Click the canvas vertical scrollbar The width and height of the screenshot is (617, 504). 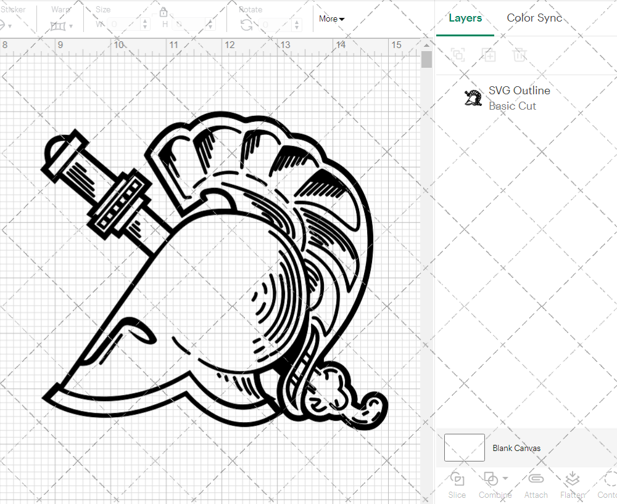(426, 60)
